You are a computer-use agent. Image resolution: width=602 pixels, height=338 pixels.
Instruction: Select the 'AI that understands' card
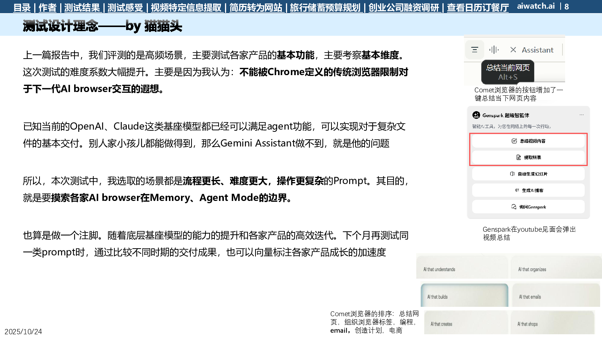click(x=463, y=269)
